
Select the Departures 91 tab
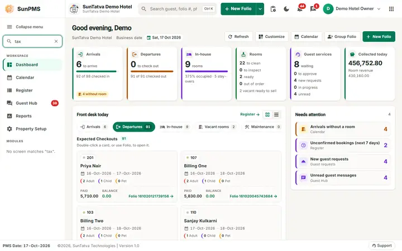tap(134, 127)
